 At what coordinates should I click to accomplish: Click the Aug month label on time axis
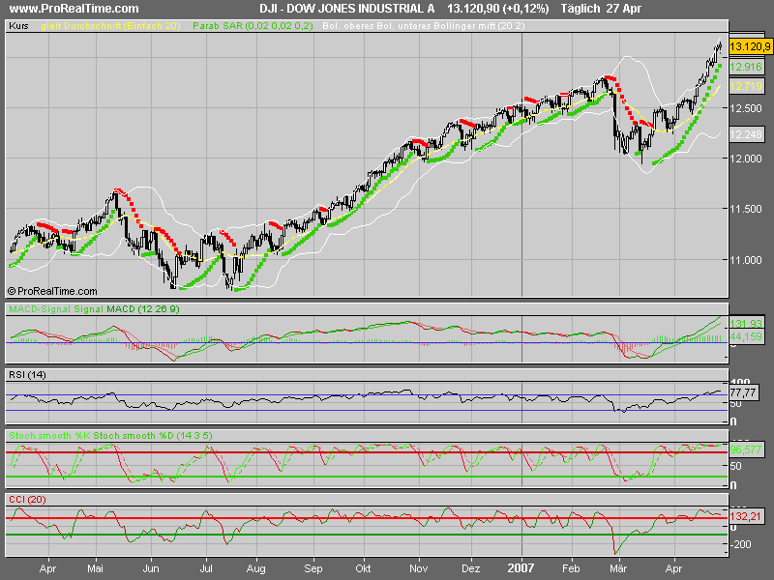pyautogui.click(x=255, y=568)
